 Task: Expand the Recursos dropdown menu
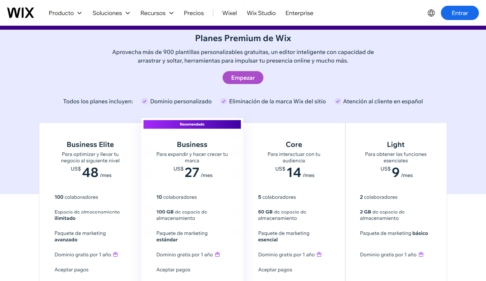157,13
